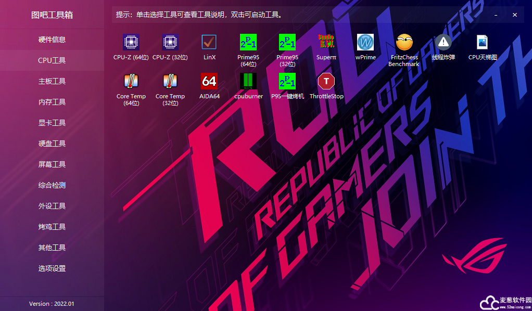Click the Superπ benchmark icon
This screenshot has width=532, height=311.
[x=326, y=43]
